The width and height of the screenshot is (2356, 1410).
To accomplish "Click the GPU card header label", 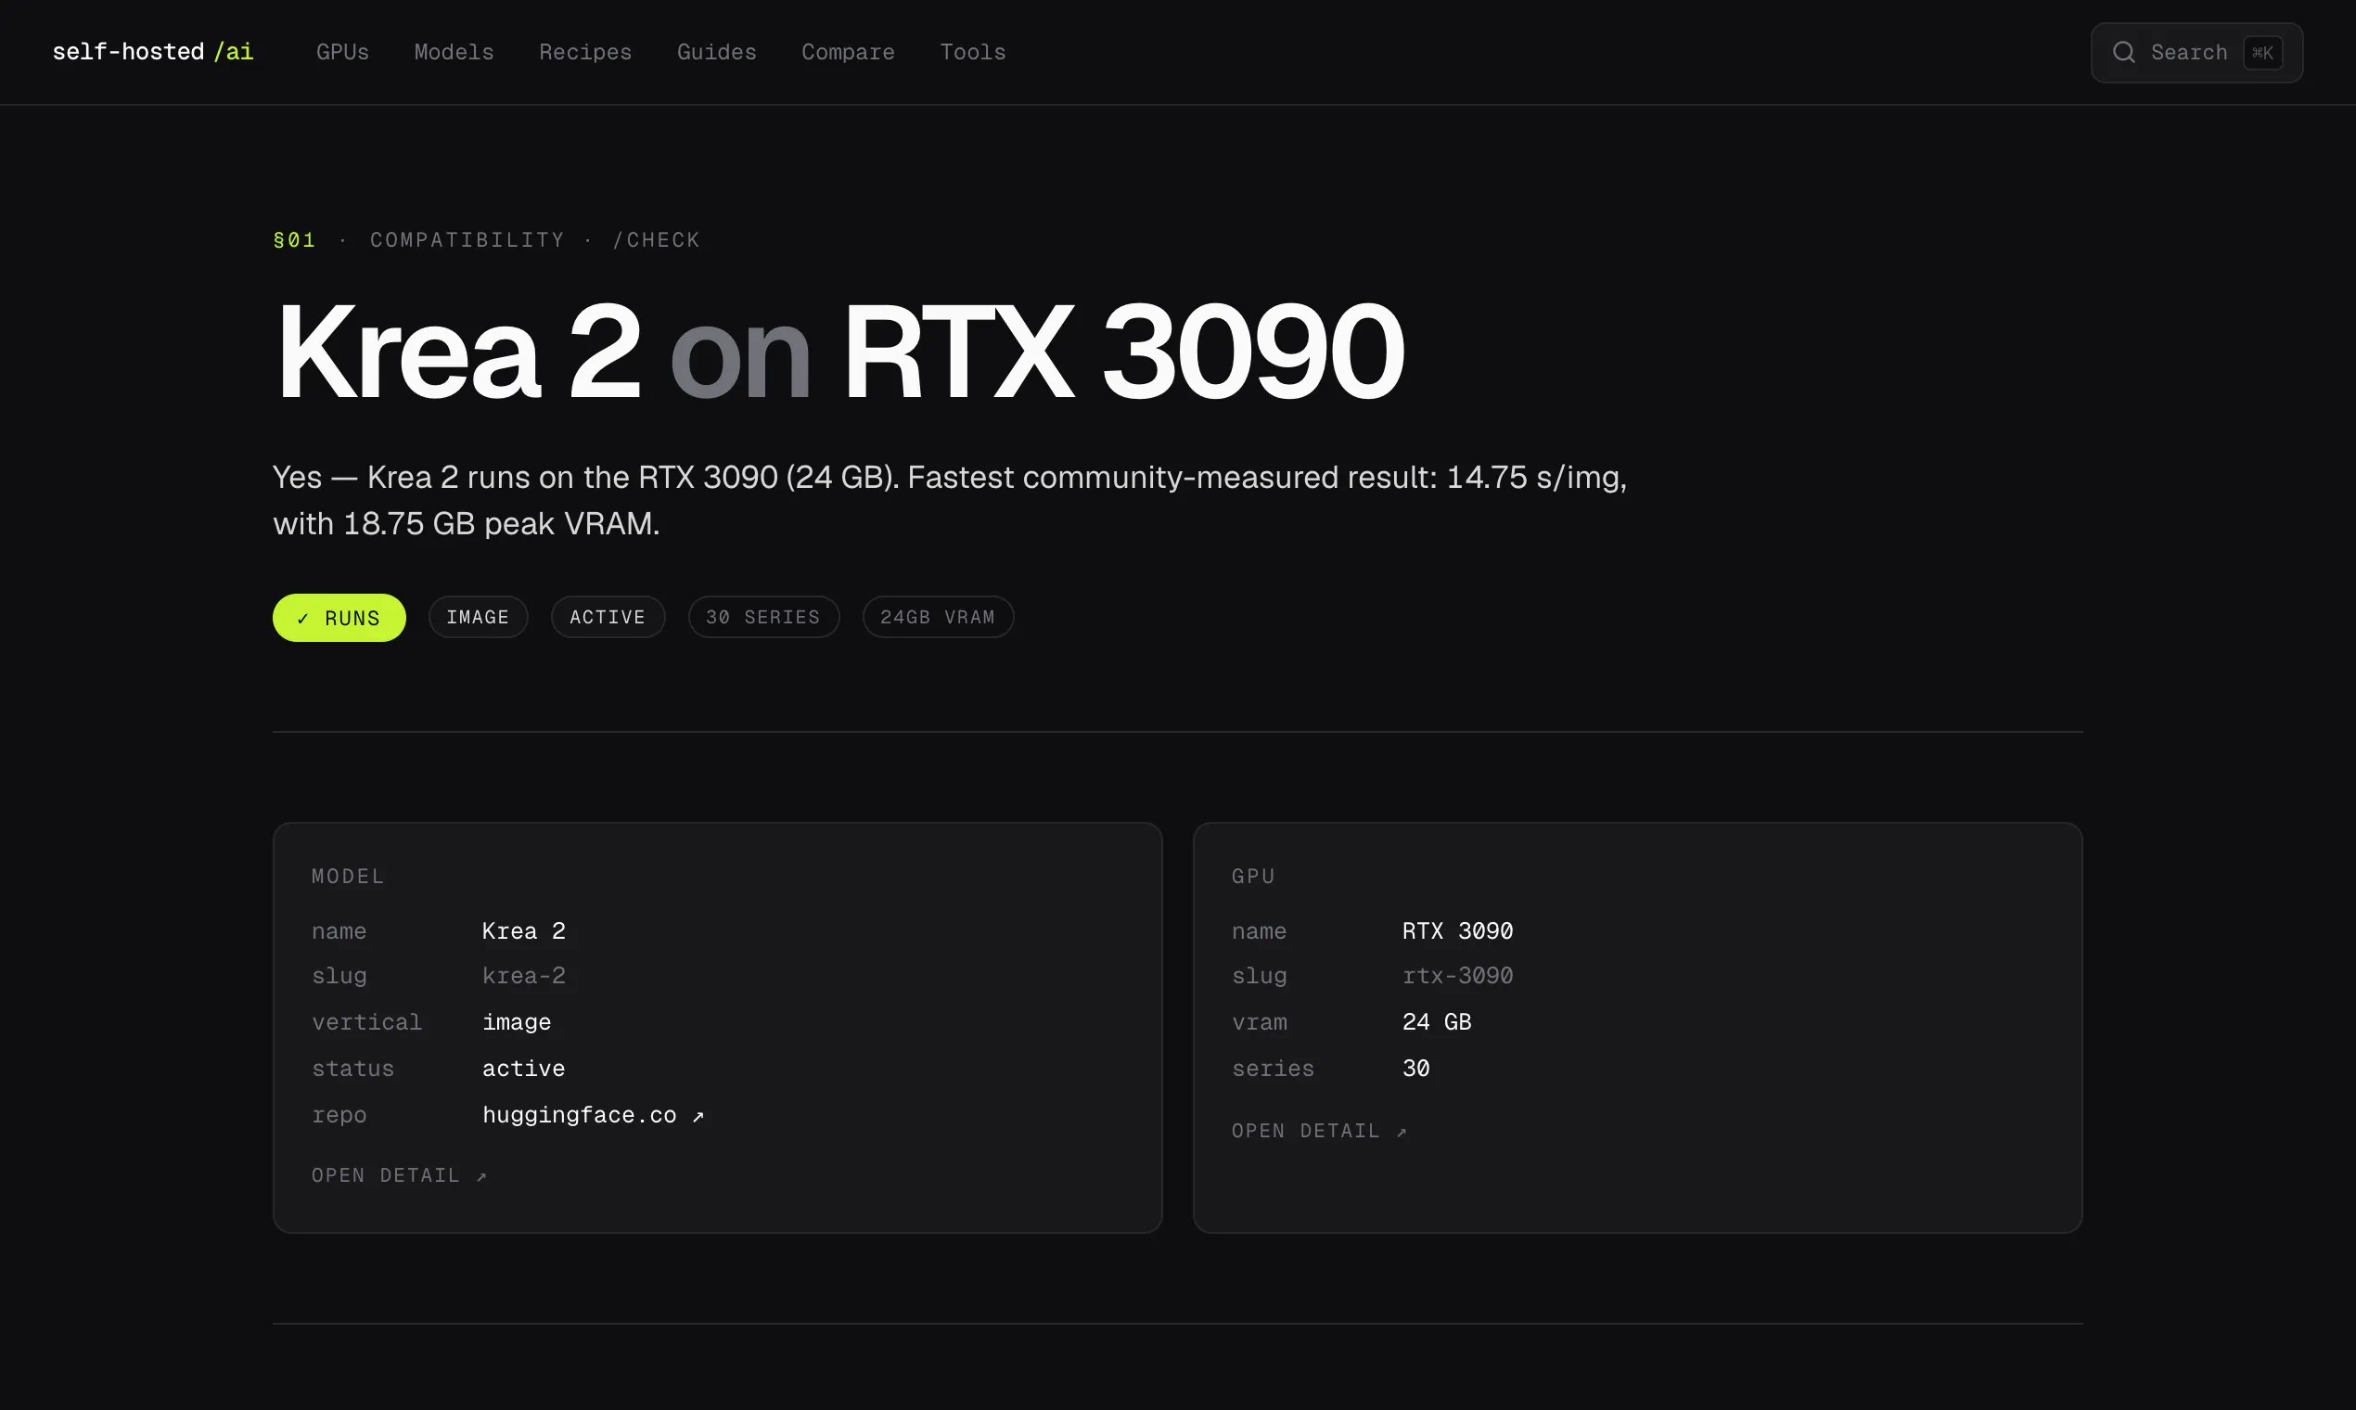I will click(1253, 876).
